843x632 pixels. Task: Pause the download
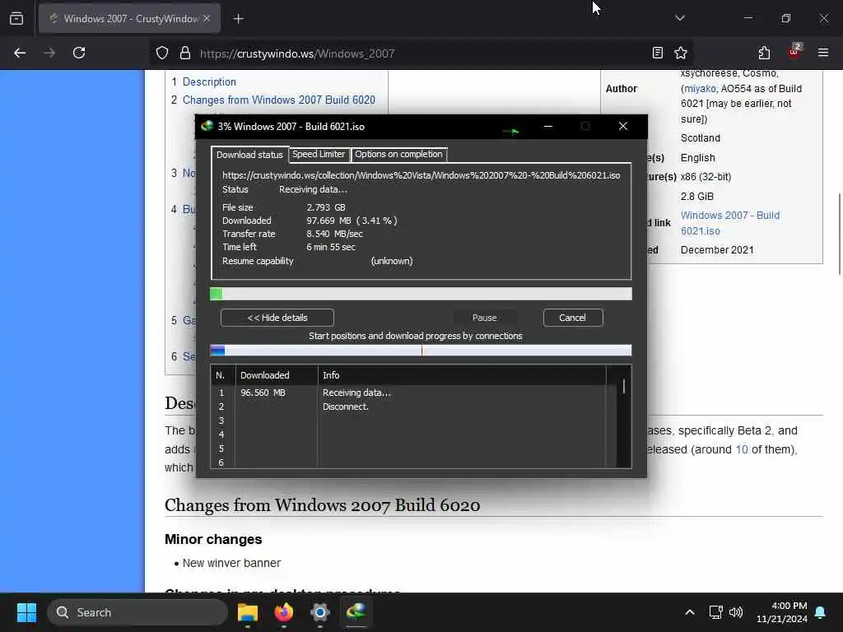click(484, 318)
